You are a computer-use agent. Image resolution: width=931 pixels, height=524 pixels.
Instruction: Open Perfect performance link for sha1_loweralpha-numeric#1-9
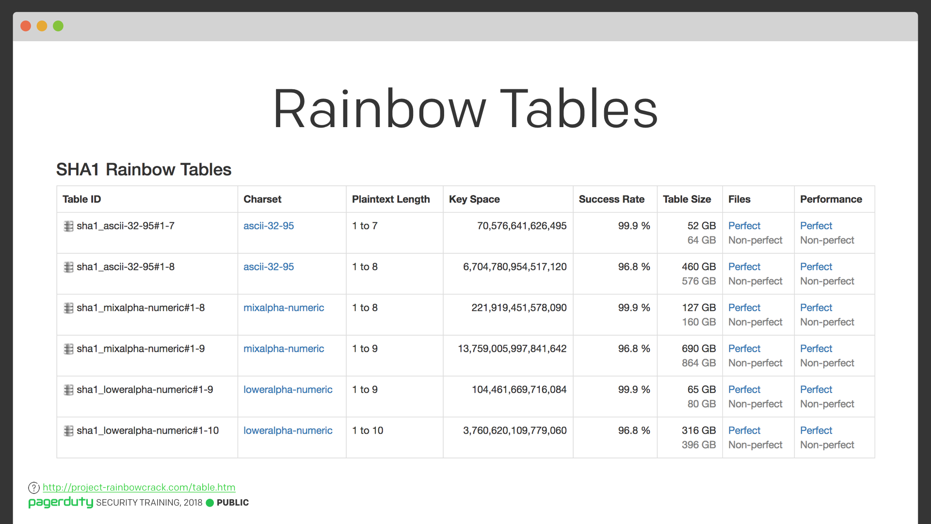[816, 389]
